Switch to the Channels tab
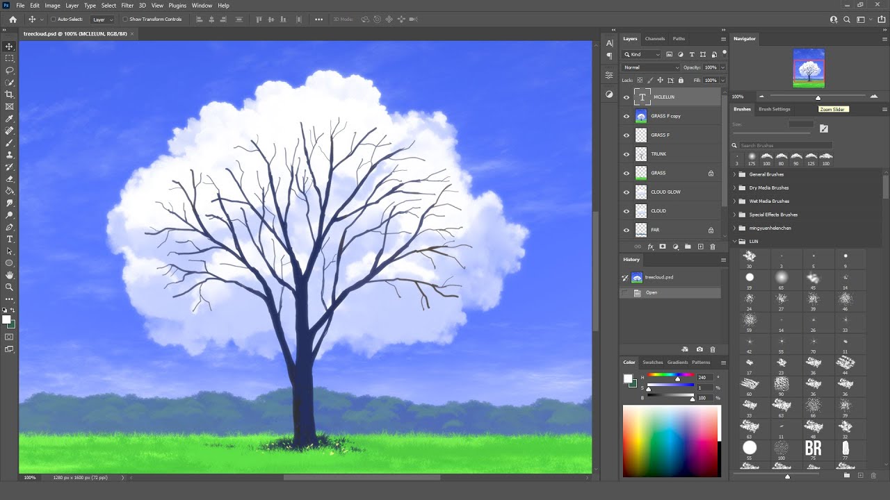This screenshot has width=890, height=500. pyautogui.click(x=655, y=39)
